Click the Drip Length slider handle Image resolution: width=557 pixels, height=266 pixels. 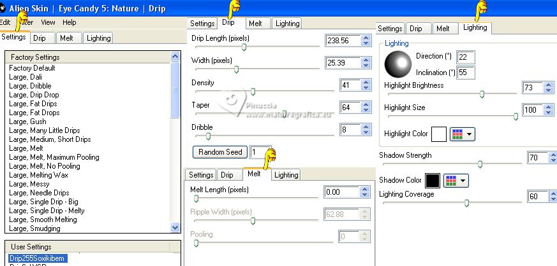tap(244, 48)
